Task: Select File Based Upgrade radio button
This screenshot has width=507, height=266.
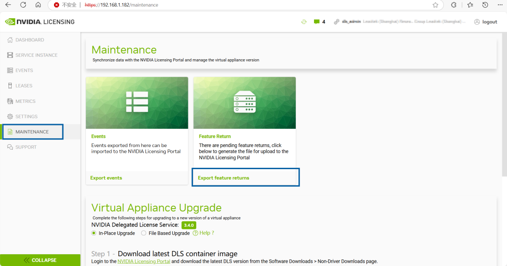Action: pyautogui.click(x=144, y=233)
